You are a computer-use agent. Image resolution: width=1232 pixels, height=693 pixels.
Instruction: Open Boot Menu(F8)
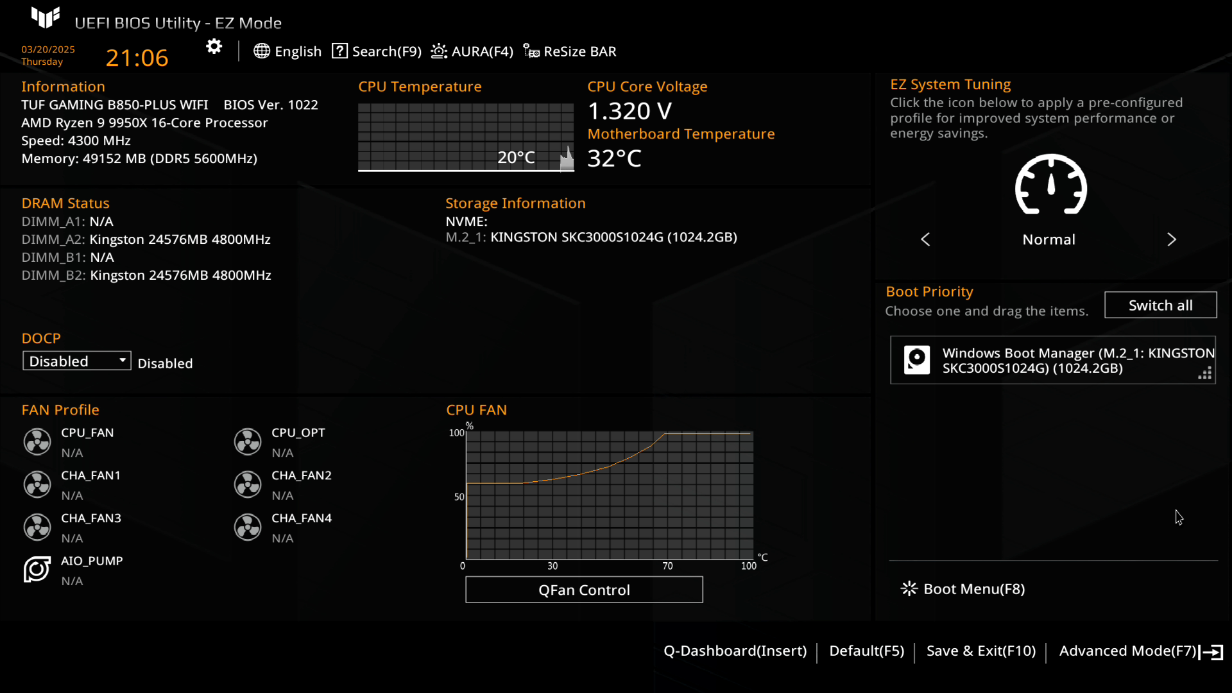click(x=963, y=589)
